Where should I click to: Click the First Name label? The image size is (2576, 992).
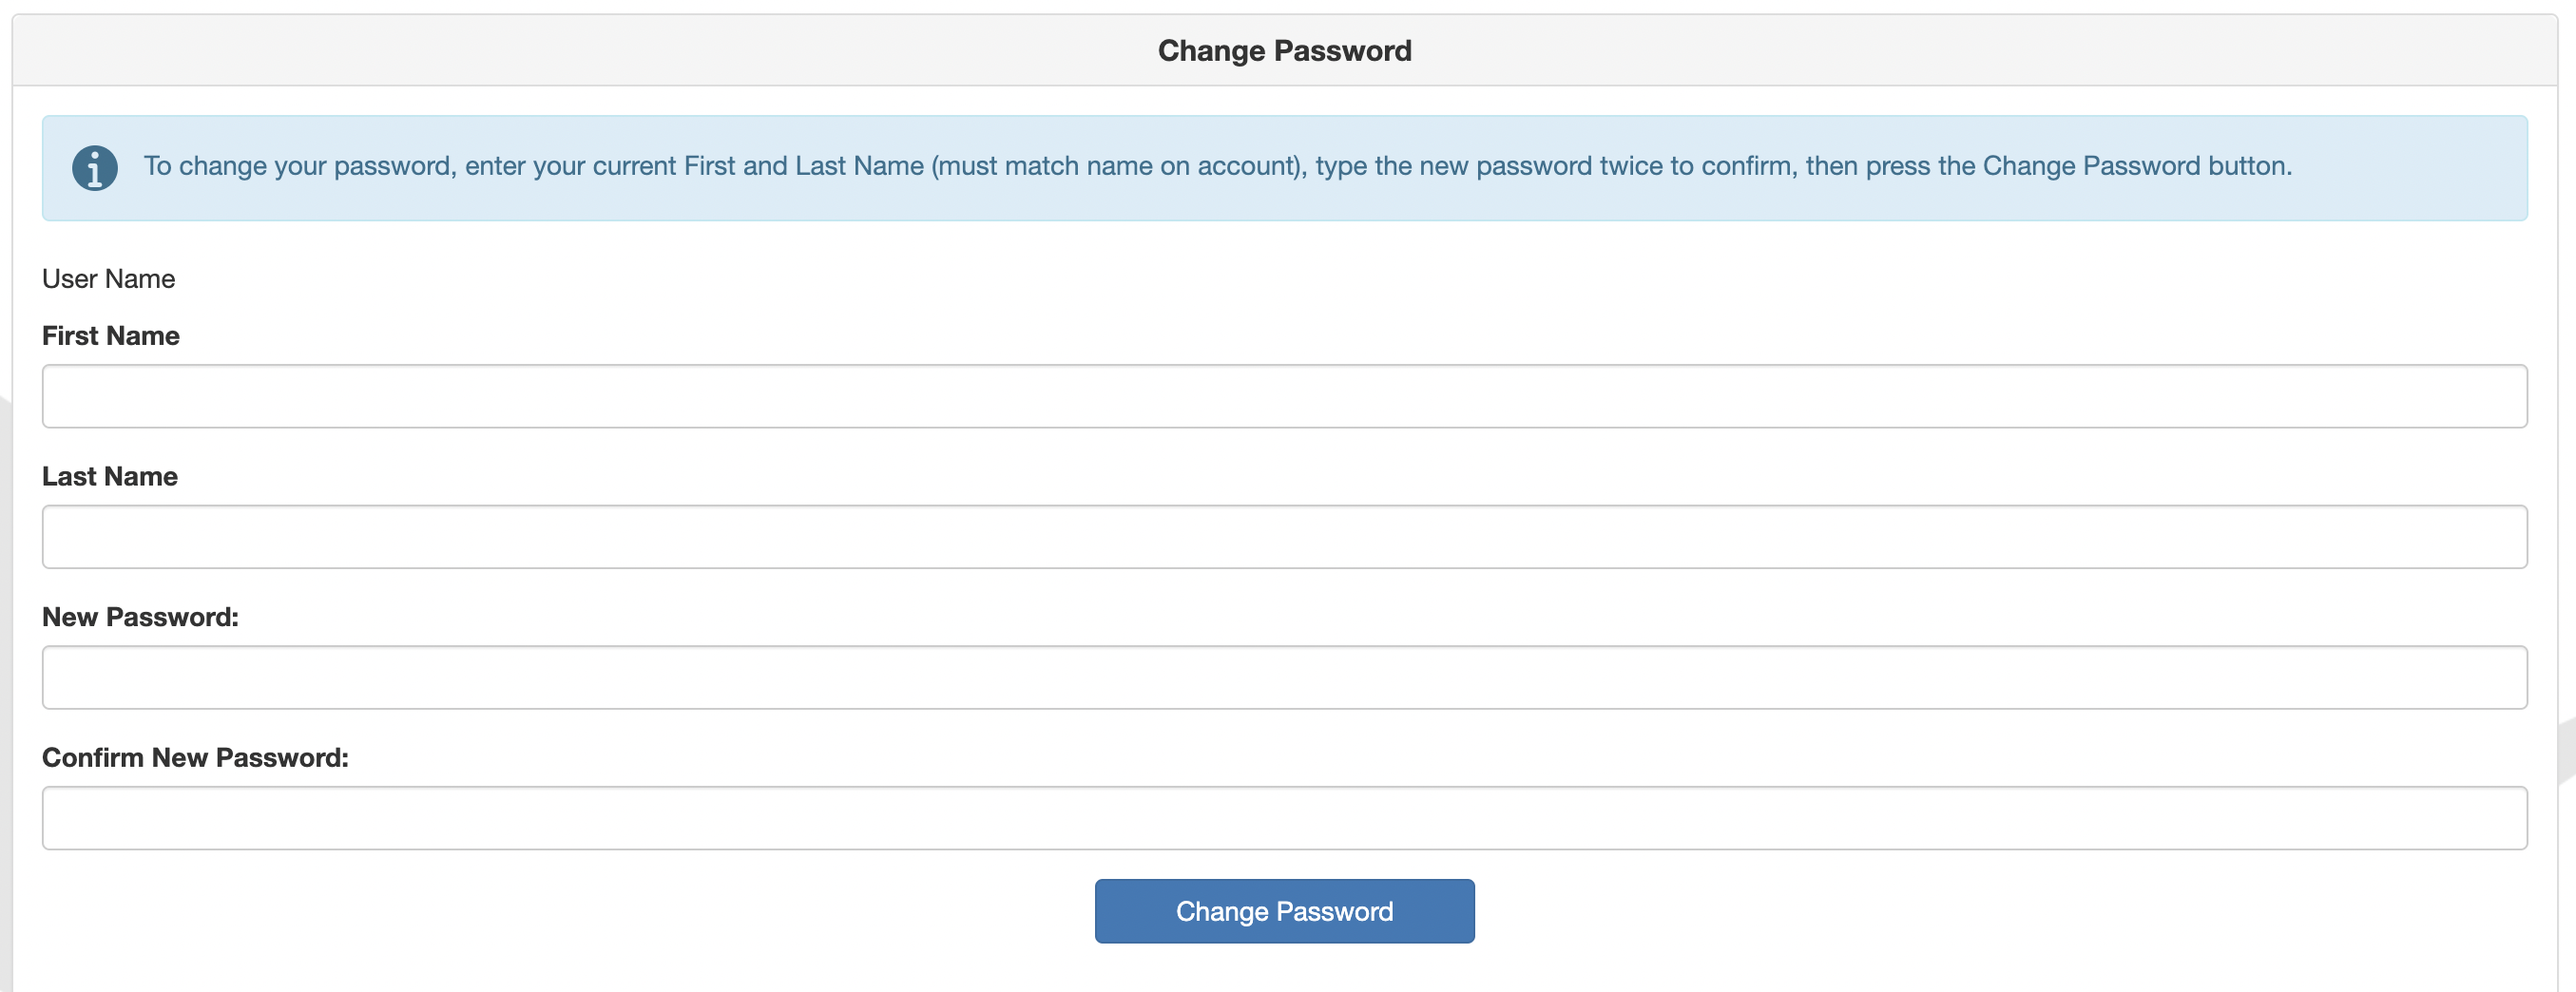tap(111, 336)
